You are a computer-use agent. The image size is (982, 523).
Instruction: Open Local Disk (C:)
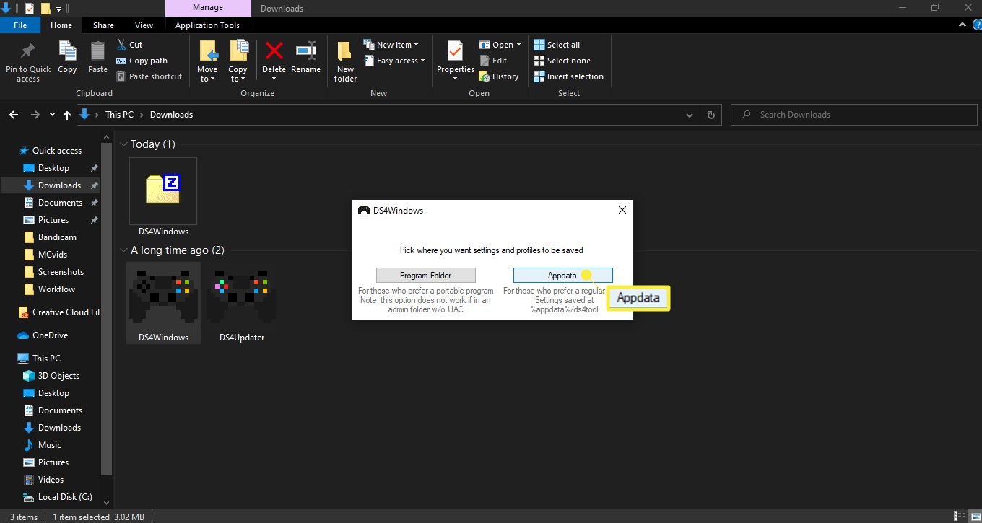point(65,497)
